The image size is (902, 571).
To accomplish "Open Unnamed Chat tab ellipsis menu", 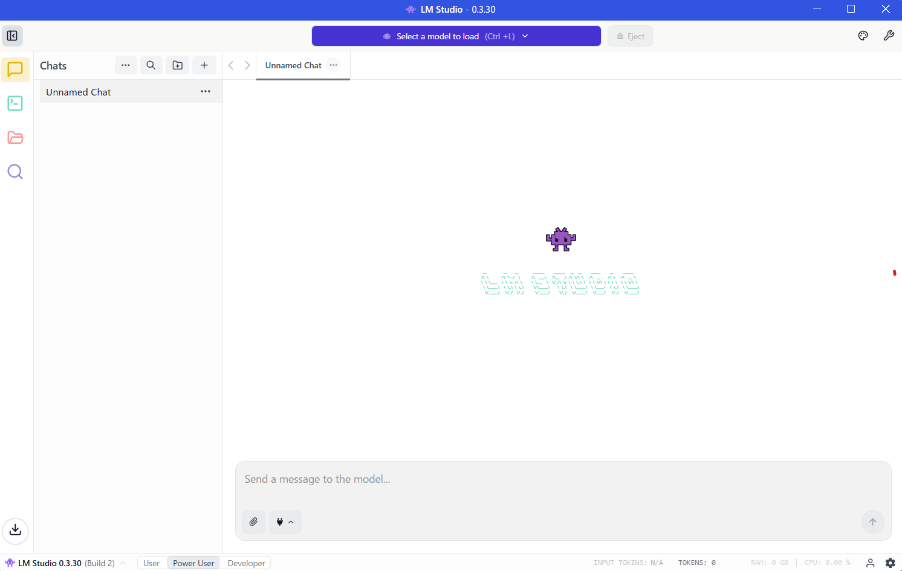I will pos(334,65).
